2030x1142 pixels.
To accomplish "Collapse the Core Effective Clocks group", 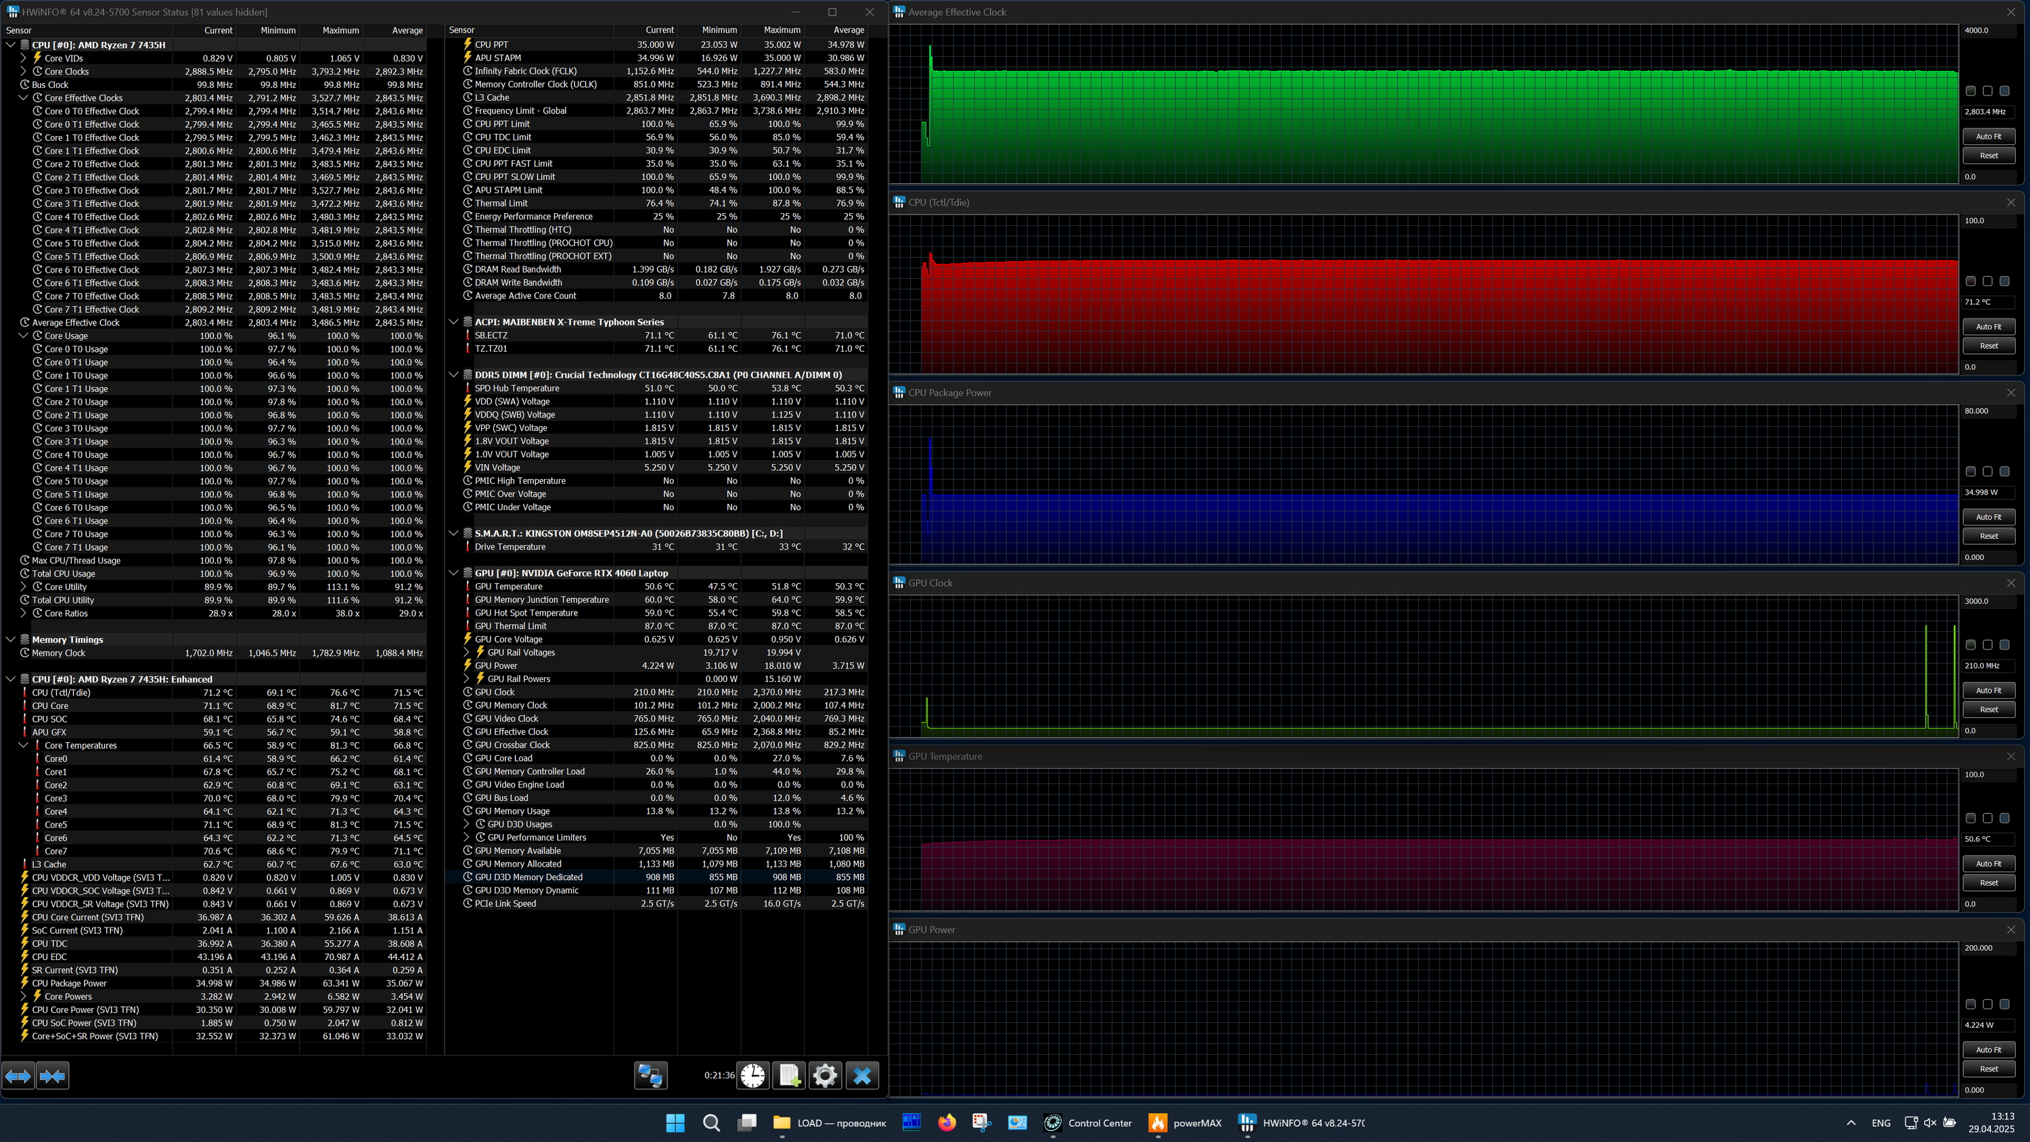I will tap(24, 97).
